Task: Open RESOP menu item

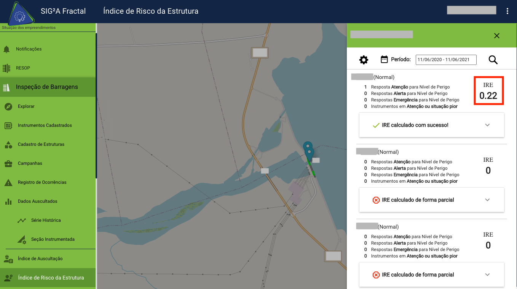Action: point(48,68)
